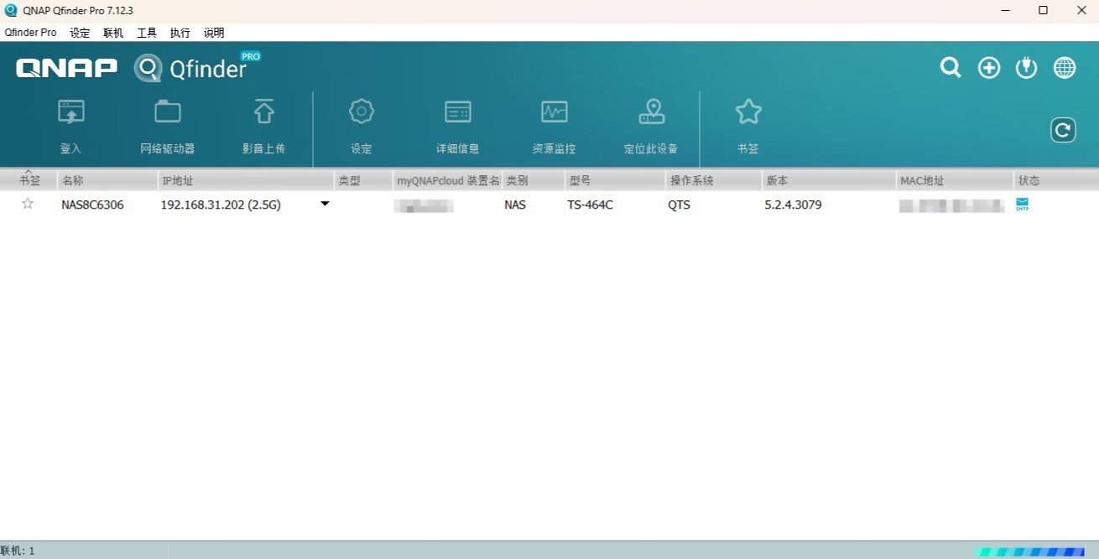Sort by MAC地址 column header
Screen dimensions: 1099x559
tap(955, 180)
